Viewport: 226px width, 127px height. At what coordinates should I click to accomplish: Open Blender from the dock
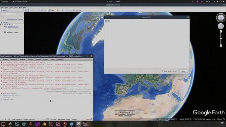click(44, 124)
